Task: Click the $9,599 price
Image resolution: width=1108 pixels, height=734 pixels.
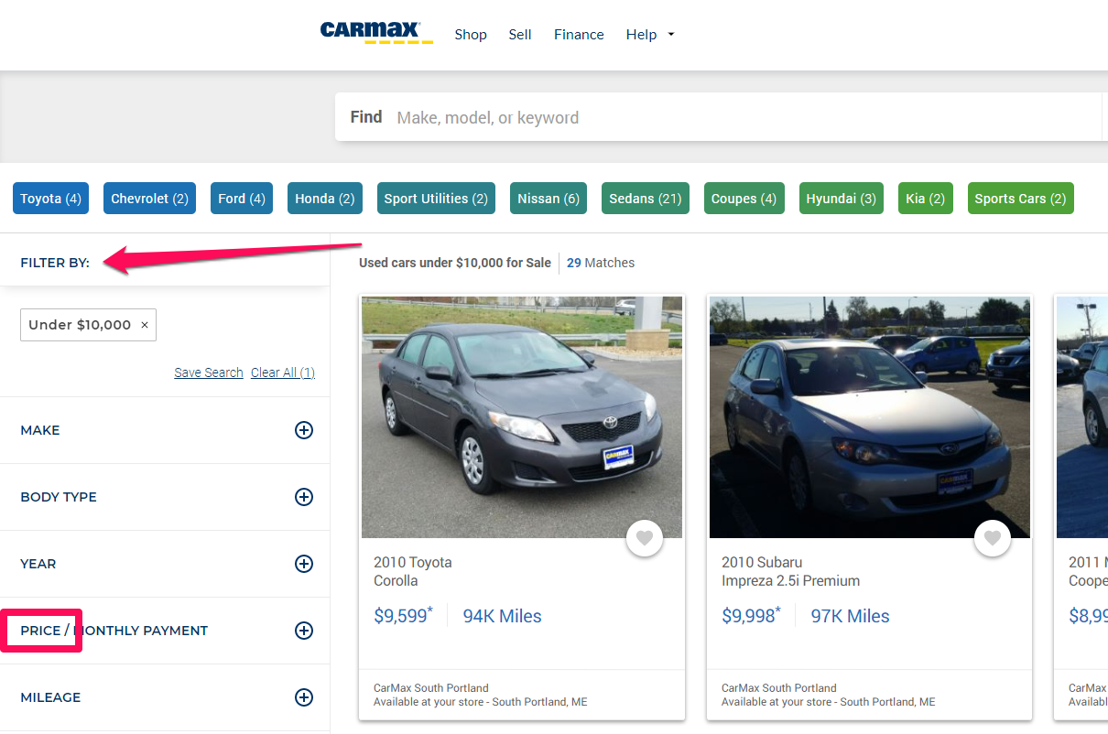Action: pos(403,616)
